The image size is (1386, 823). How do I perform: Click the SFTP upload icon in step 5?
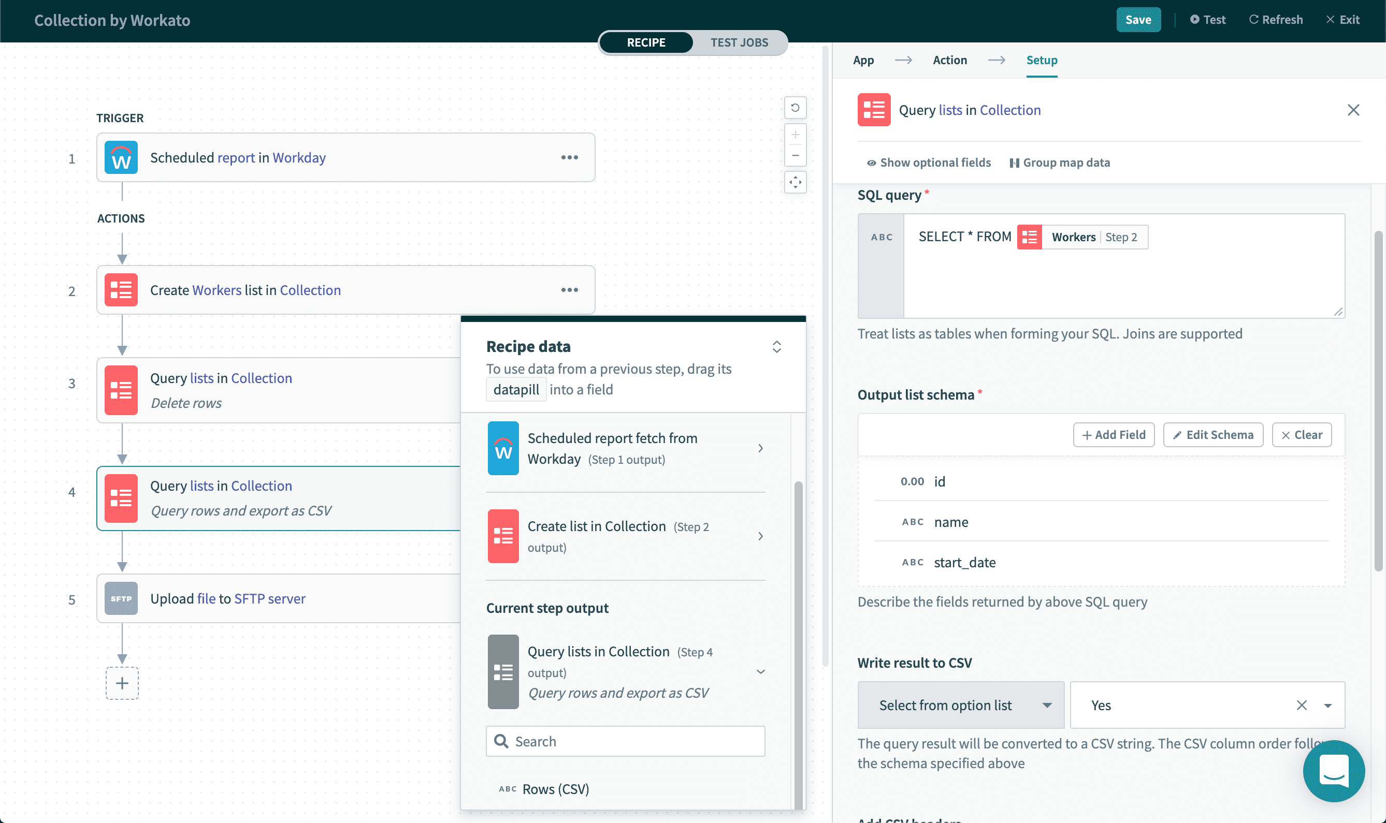click(x=122, y=599)
